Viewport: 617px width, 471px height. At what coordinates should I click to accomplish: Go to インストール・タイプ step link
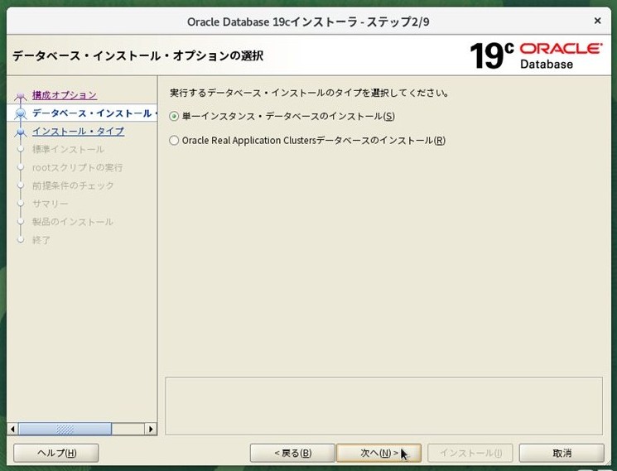click(x=79, y=131)
